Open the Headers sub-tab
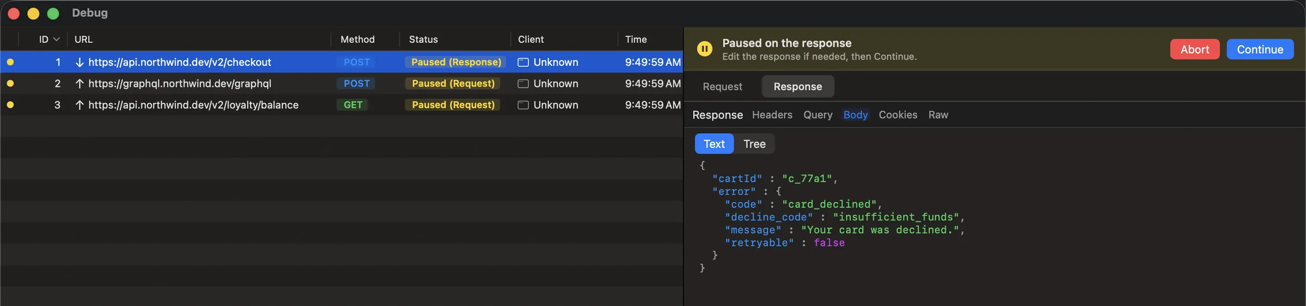This screenshot has height=306, width=1306. 772,115
